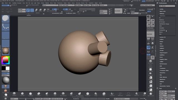Image resolution: width=178 pixels, height=100 pixels.
Task: Click the Load Tool button
Action: [163, 91]
